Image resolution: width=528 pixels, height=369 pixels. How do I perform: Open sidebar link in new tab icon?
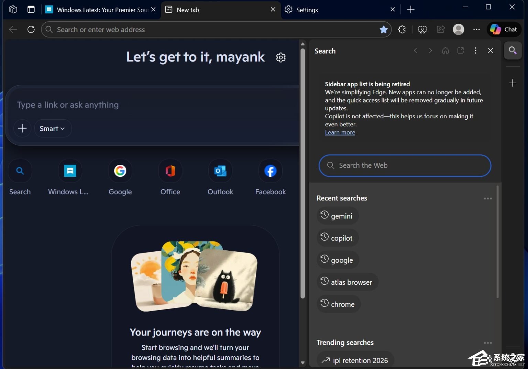click(x=461, y=51)
